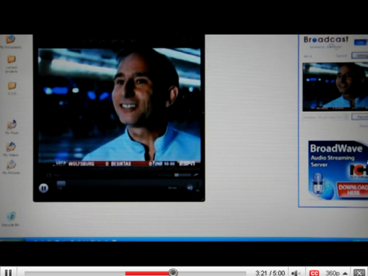Click the Broadcast panel preview thumbnail
368x276 pixels.
[x=335, y=87]
